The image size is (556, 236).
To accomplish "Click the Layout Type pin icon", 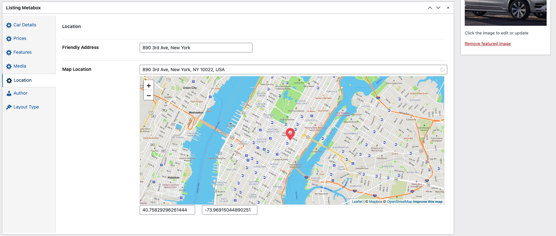I will [9, 107].
